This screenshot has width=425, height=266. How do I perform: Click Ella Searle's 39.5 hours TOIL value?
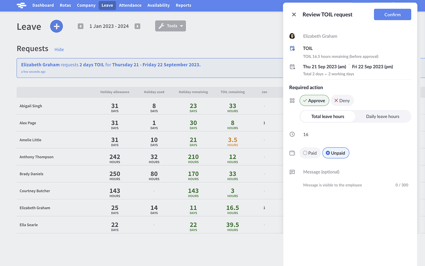point(233,227)
